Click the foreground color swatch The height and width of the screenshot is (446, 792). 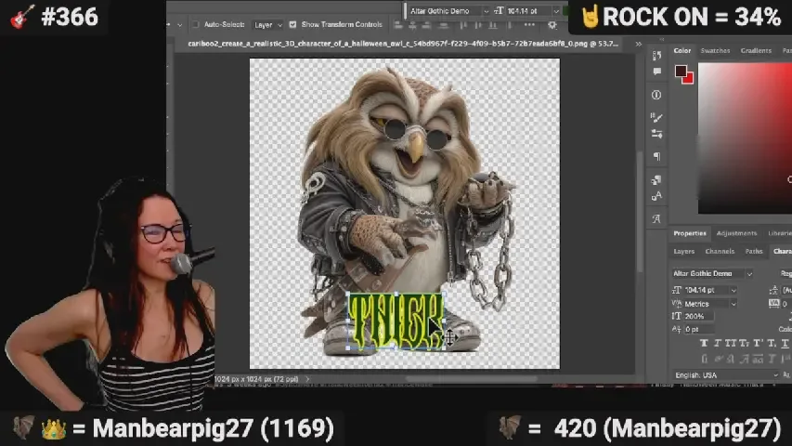click(681, 71)
